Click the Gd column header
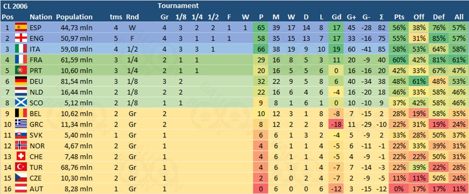The height and width of the screenshot is (194, 469). 336,17
